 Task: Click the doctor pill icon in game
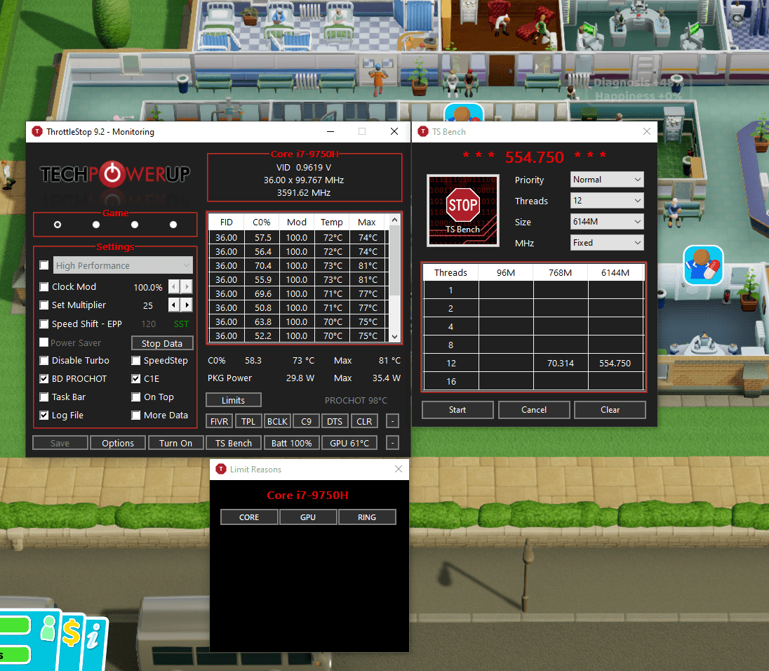click(x=703, y=265)
